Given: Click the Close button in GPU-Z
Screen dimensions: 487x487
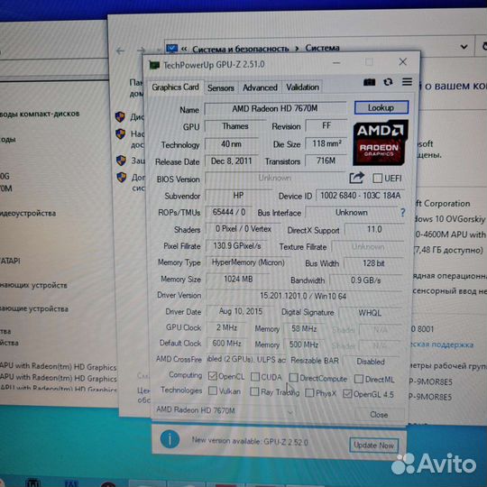Looking at the screenshot, I should pos(379,414).
